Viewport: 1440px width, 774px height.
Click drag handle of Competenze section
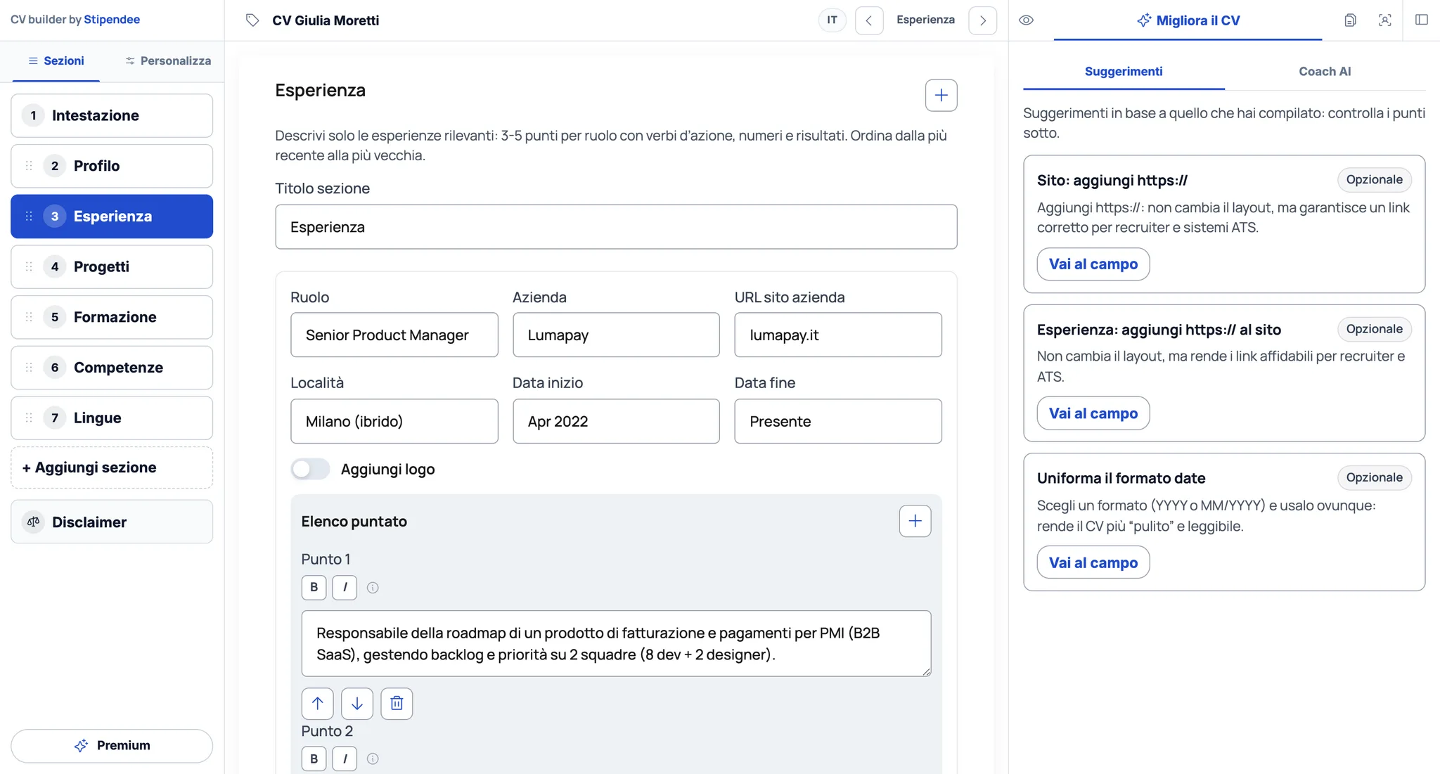coord(29,368)
